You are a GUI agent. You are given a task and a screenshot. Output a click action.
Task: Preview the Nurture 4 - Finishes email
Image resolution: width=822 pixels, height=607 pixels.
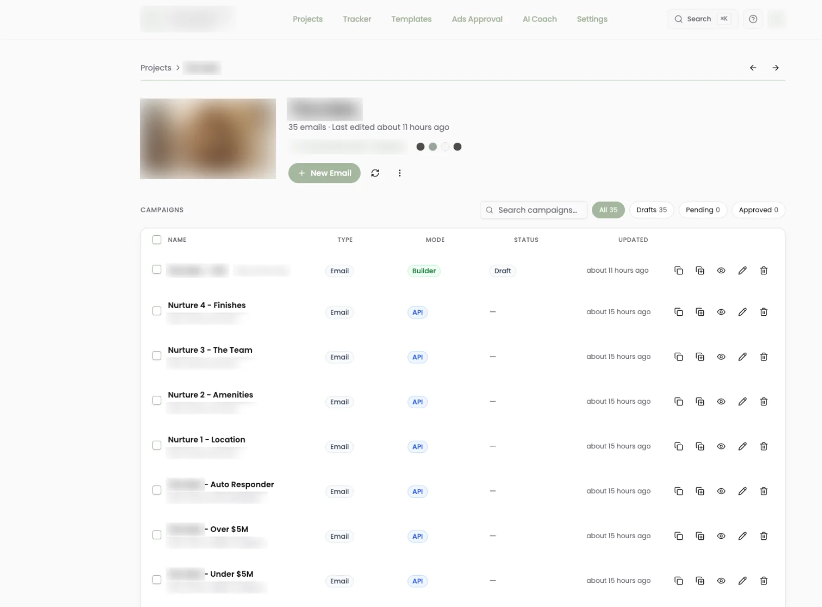(x=721, y=312)
